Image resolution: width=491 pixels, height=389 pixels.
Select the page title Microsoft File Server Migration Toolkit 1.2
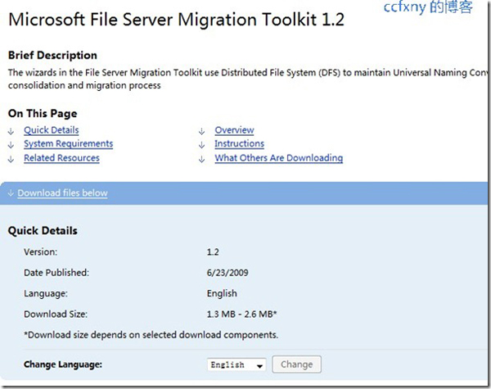(x=176, y=20)
